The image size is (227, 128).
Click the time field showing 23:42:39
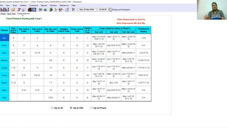(x=103, y=10)
